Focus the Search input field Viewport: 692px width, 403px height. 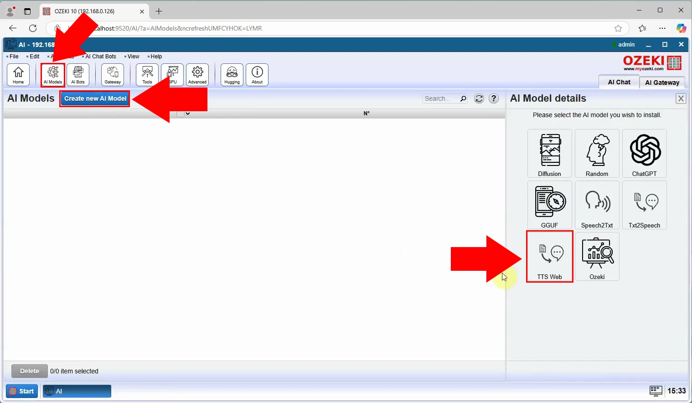(x=441, y=98)
